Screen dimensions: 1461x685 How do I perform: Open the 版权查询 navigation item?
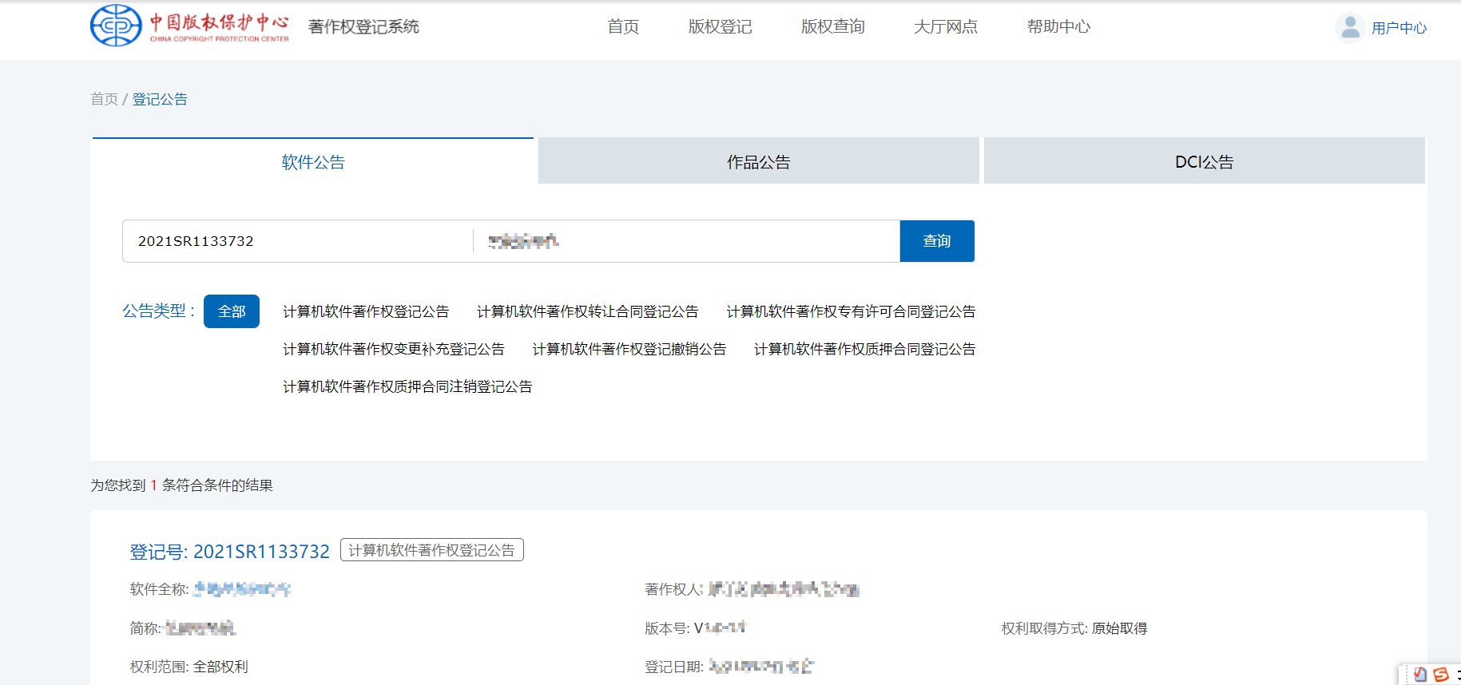[x=832, y=26]
